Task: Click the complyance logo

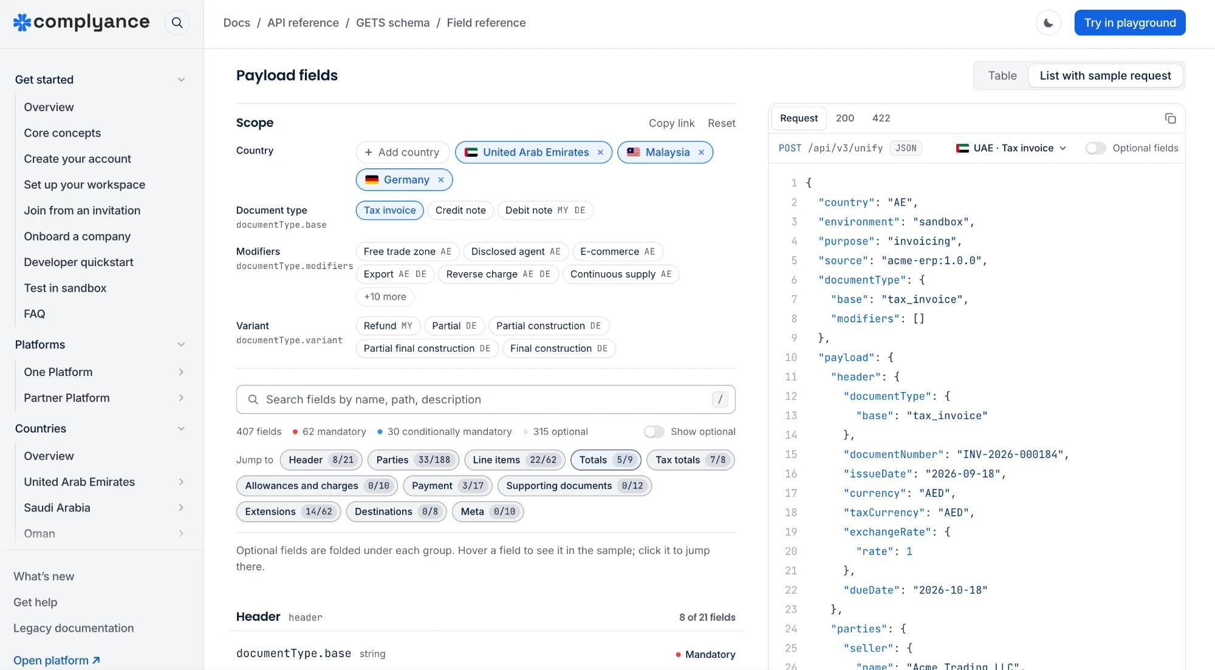Action: click(81, 22)
